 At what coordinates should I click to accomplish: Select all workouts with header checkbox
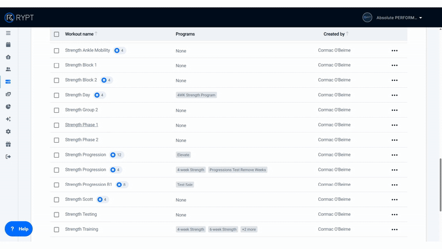pyautogui.click(x=56, y=34)
